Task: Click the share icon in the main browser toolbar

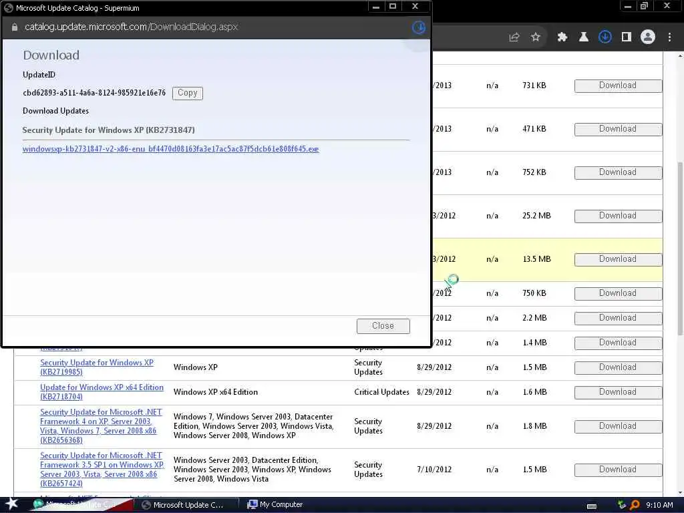Action: (x=514, y=37)
